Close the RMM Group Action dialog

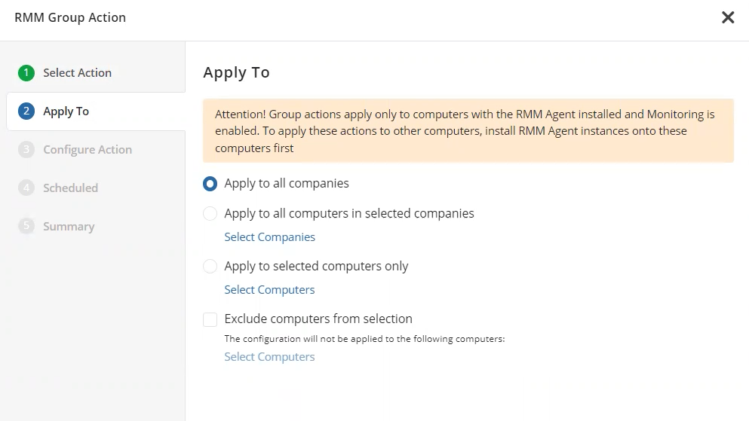point(728,17)
